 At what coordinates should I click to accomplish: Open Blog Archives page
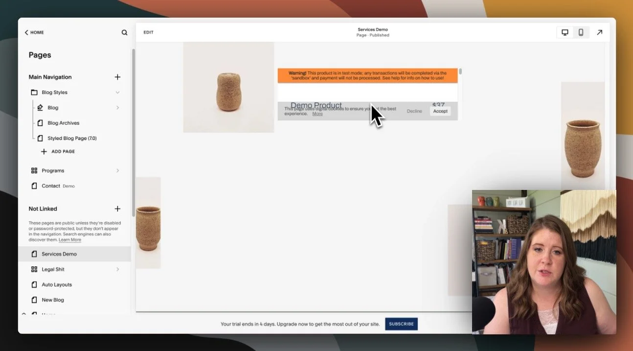(63, 123)
